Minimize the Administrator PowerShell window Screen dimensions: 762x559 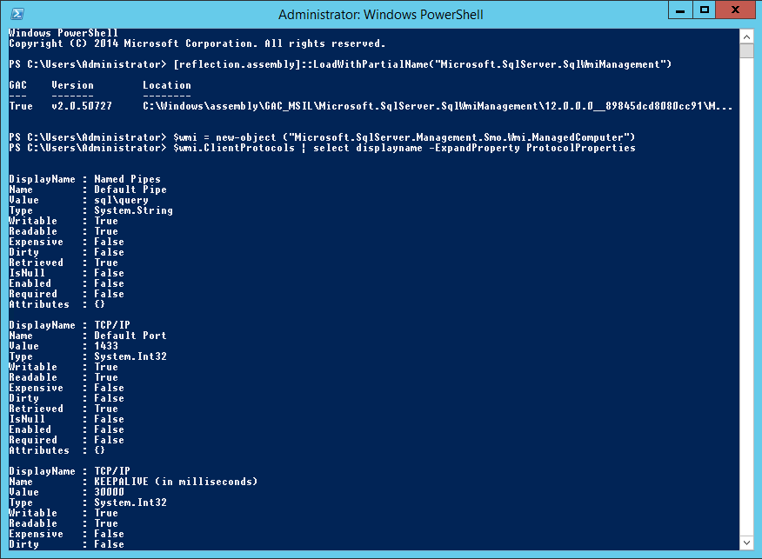click(x=680, y=10)
